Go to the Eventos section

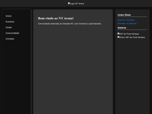[x=10, y=22]
